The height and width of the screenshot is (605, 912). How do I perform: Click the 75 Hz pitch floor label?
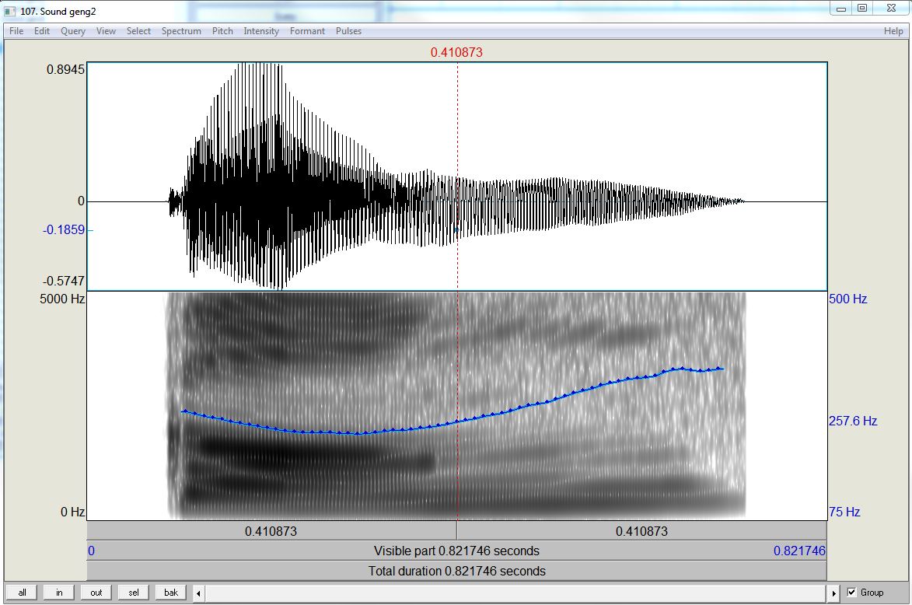pos(844,512)
